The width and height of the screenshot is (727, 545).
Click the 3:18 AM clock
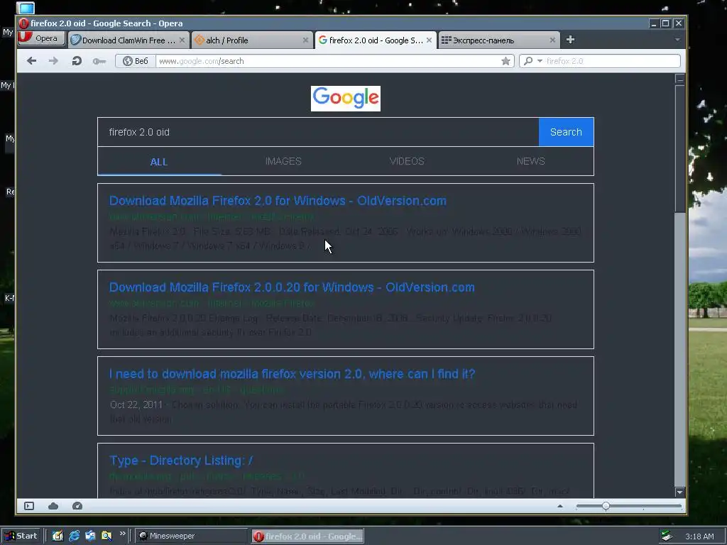pyautogui.click(x=699, y=536)
